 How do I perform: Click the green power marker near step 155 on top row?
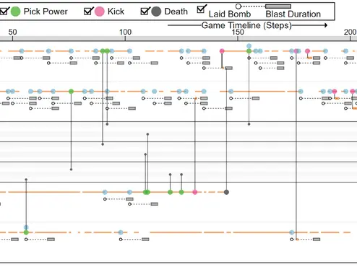tap(249, 51)
